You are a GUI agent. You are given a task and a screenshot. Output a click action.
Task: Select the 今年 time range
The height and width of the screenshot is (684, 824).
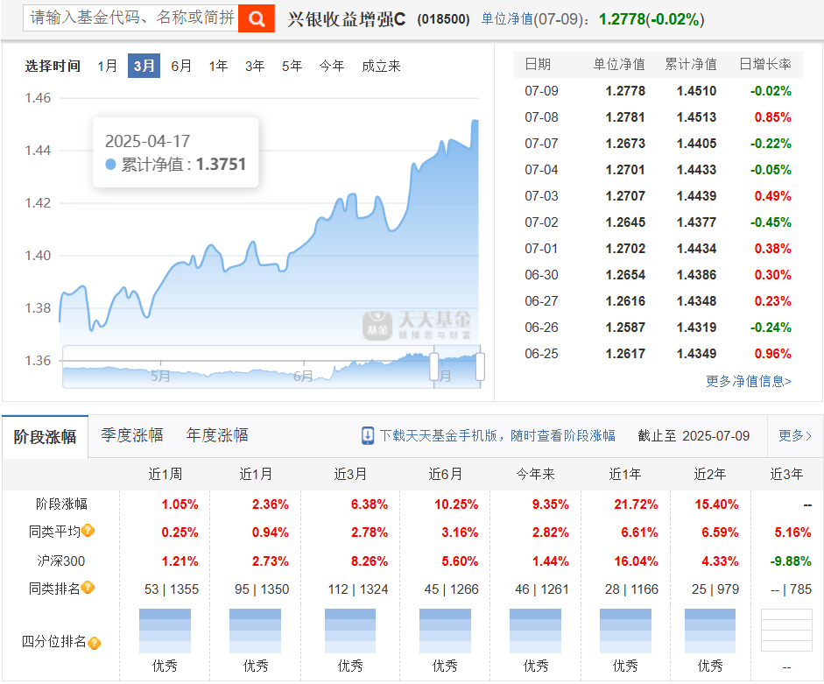(332, 66)
